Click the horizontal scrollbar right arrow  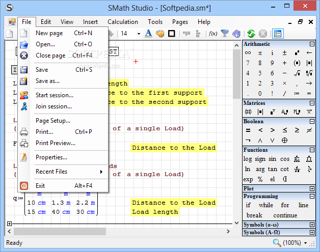tap(228, 232)
